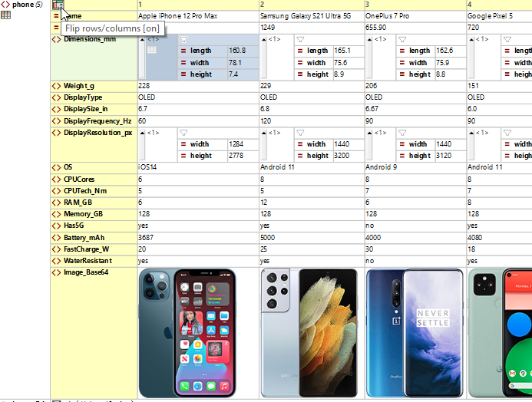Collapse the OnePlus 7 Pro Dimensions_mm table
This screenshot has height=402, width=532.
(368, 38)
